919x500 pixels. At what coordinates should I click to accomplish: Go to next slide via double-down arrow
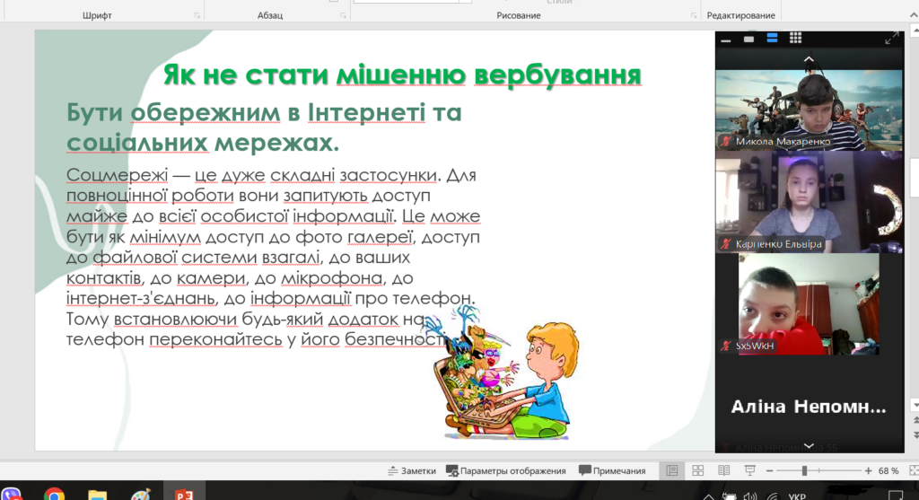(x=915, y=435)
